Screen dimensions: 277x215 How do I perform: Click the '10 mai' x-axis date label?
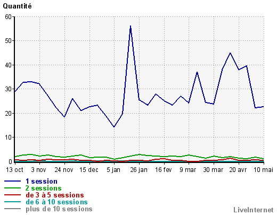click(x=263, y=170)
